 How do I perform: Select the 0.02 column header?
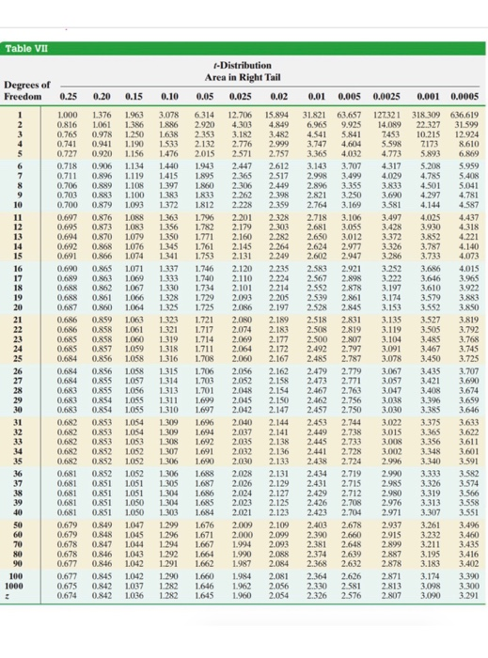tap(278, 97)
